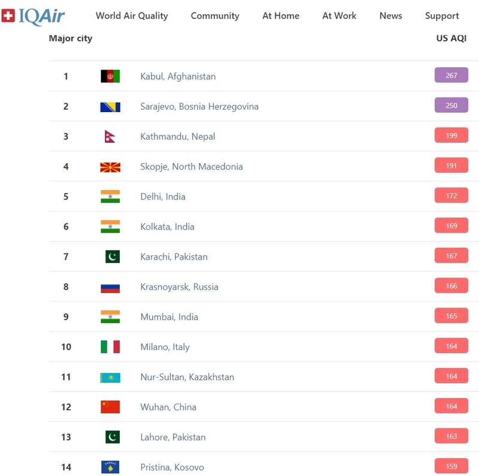The width and height of the screenshot is (479, 476).
Task: Click the Kosovo flag icon
Action: [110, 467]
